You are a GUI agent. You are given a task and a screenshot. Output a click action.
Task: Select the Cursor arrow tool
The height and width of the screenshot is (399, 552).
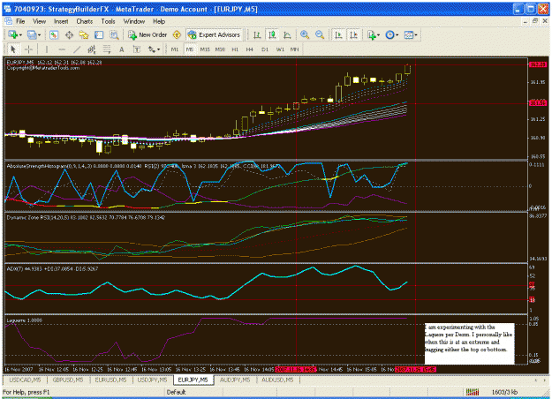(13, 49)
